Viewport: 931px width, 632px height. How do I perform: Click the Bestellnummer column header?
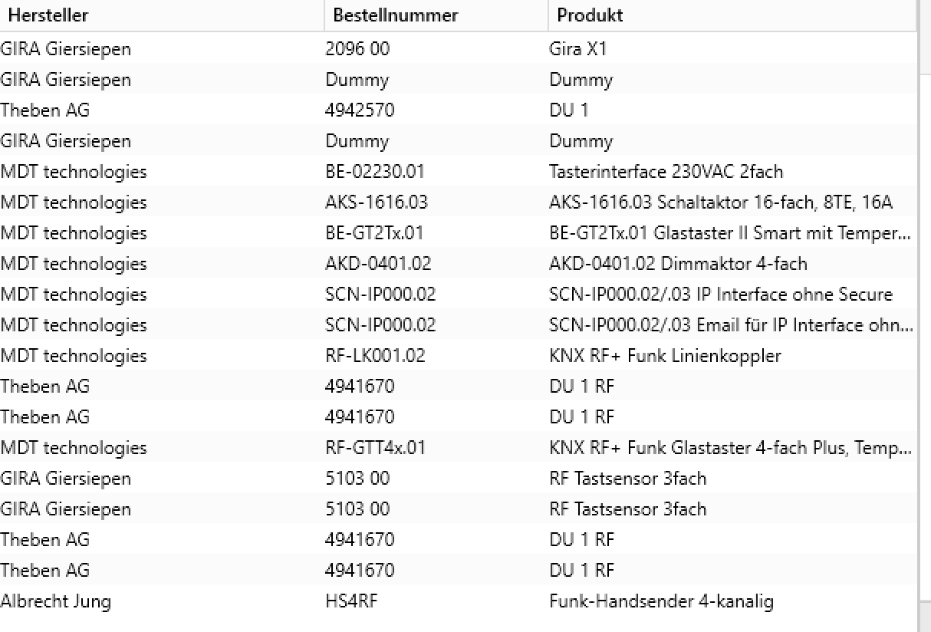click(395, 15)
